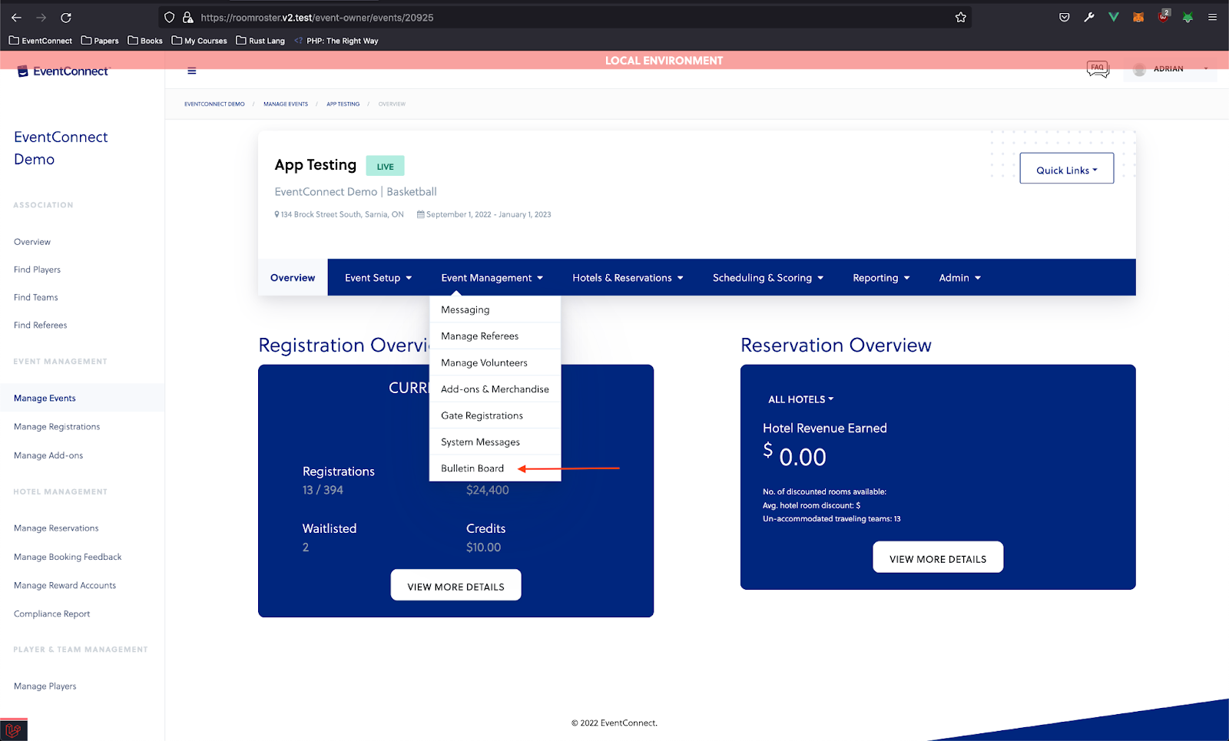The height and width of the screenshot is (741, 1229).
Task: Open the APP TESTING breadcrumb
Action: 343,104
